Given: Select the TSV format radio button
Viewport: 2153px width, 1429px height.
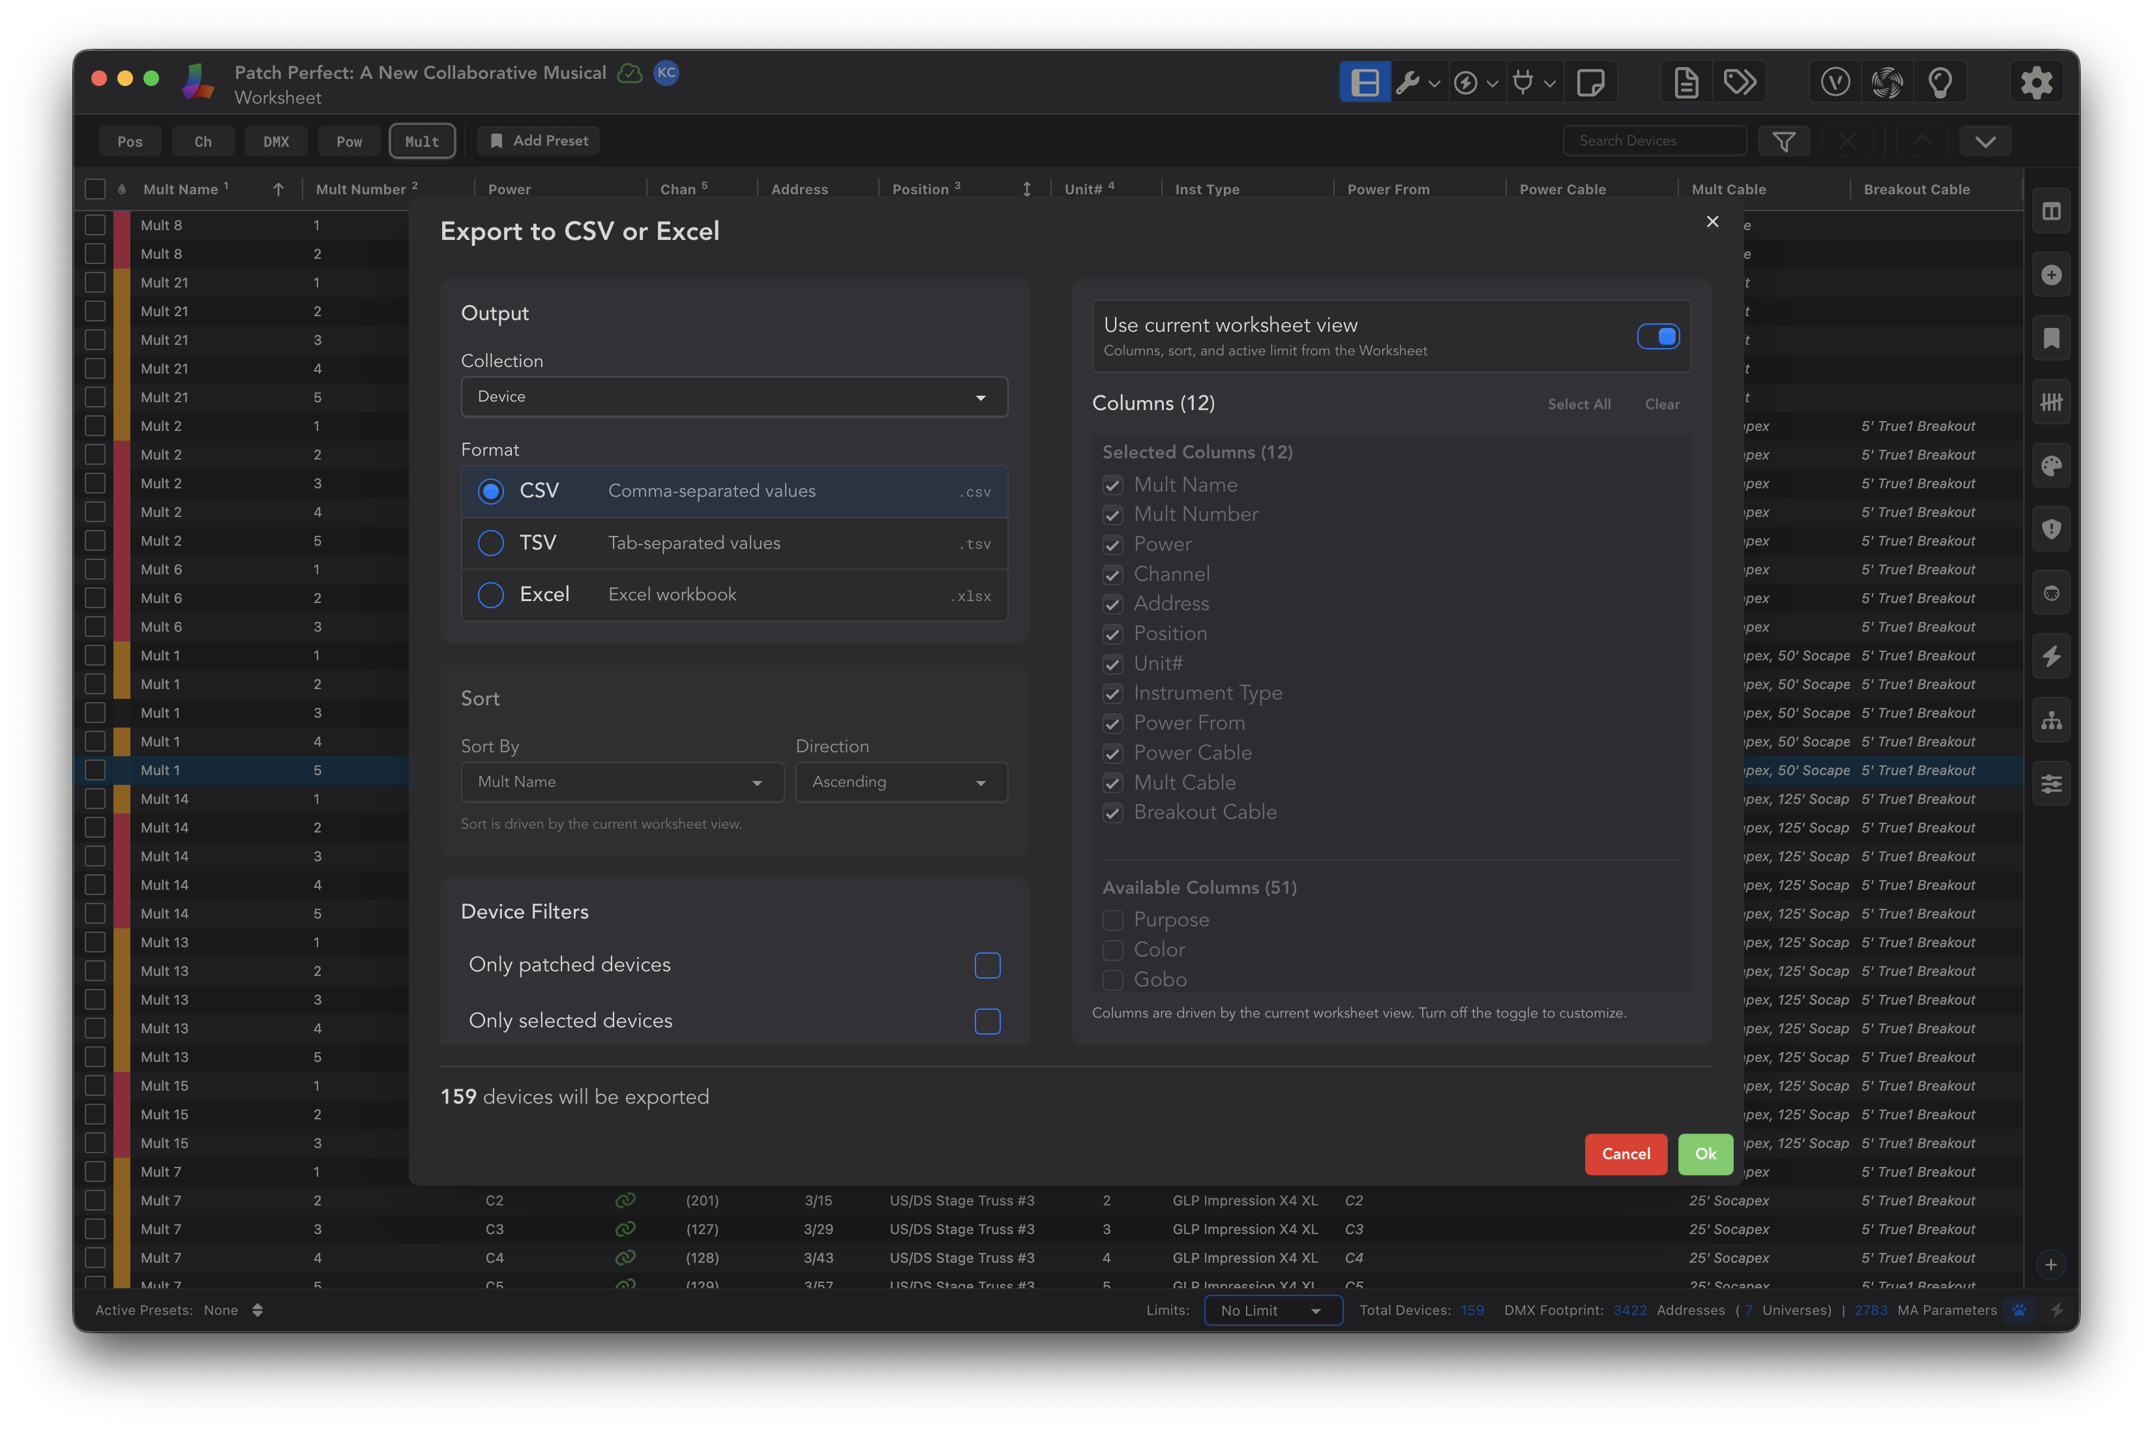Looking at the screenshot, I should tap(490, 543).
